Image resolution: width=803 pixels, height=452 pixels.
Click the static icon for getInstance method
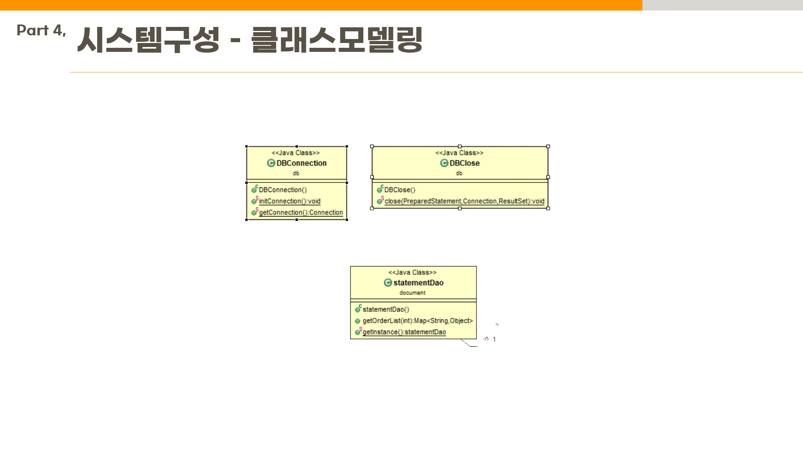point(358,332)
